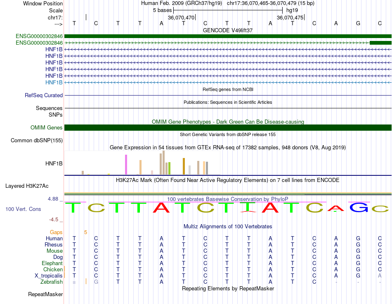
Task: Click the magenta bar in GTEx chart
Action: point(126,165)
